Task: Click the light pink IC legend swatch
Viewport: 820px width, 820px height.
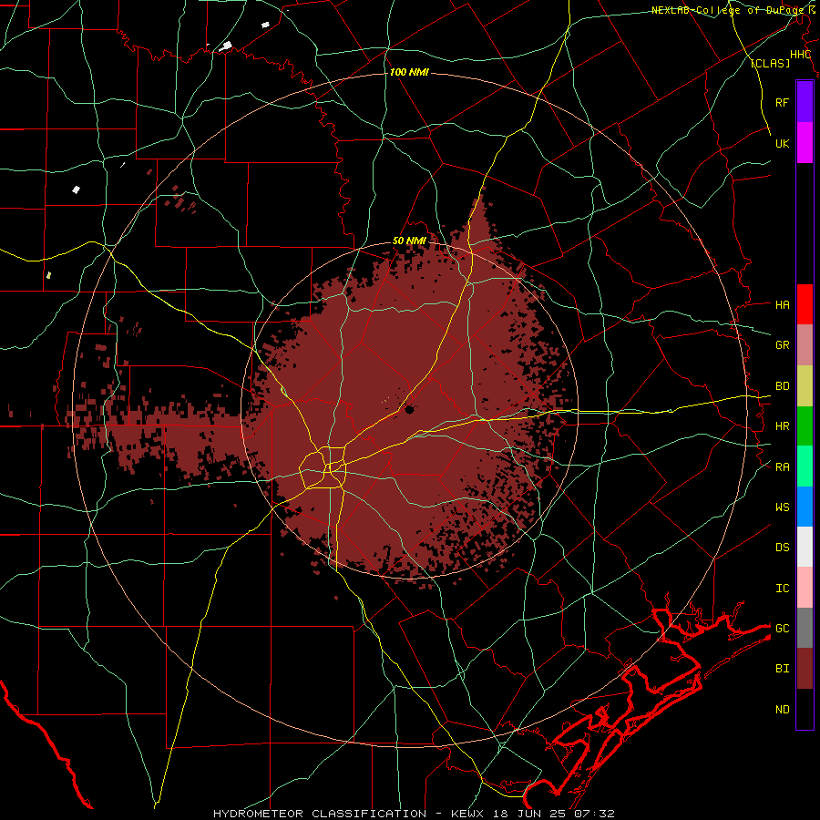Action: pyautogui.click(x=805, y=588)
